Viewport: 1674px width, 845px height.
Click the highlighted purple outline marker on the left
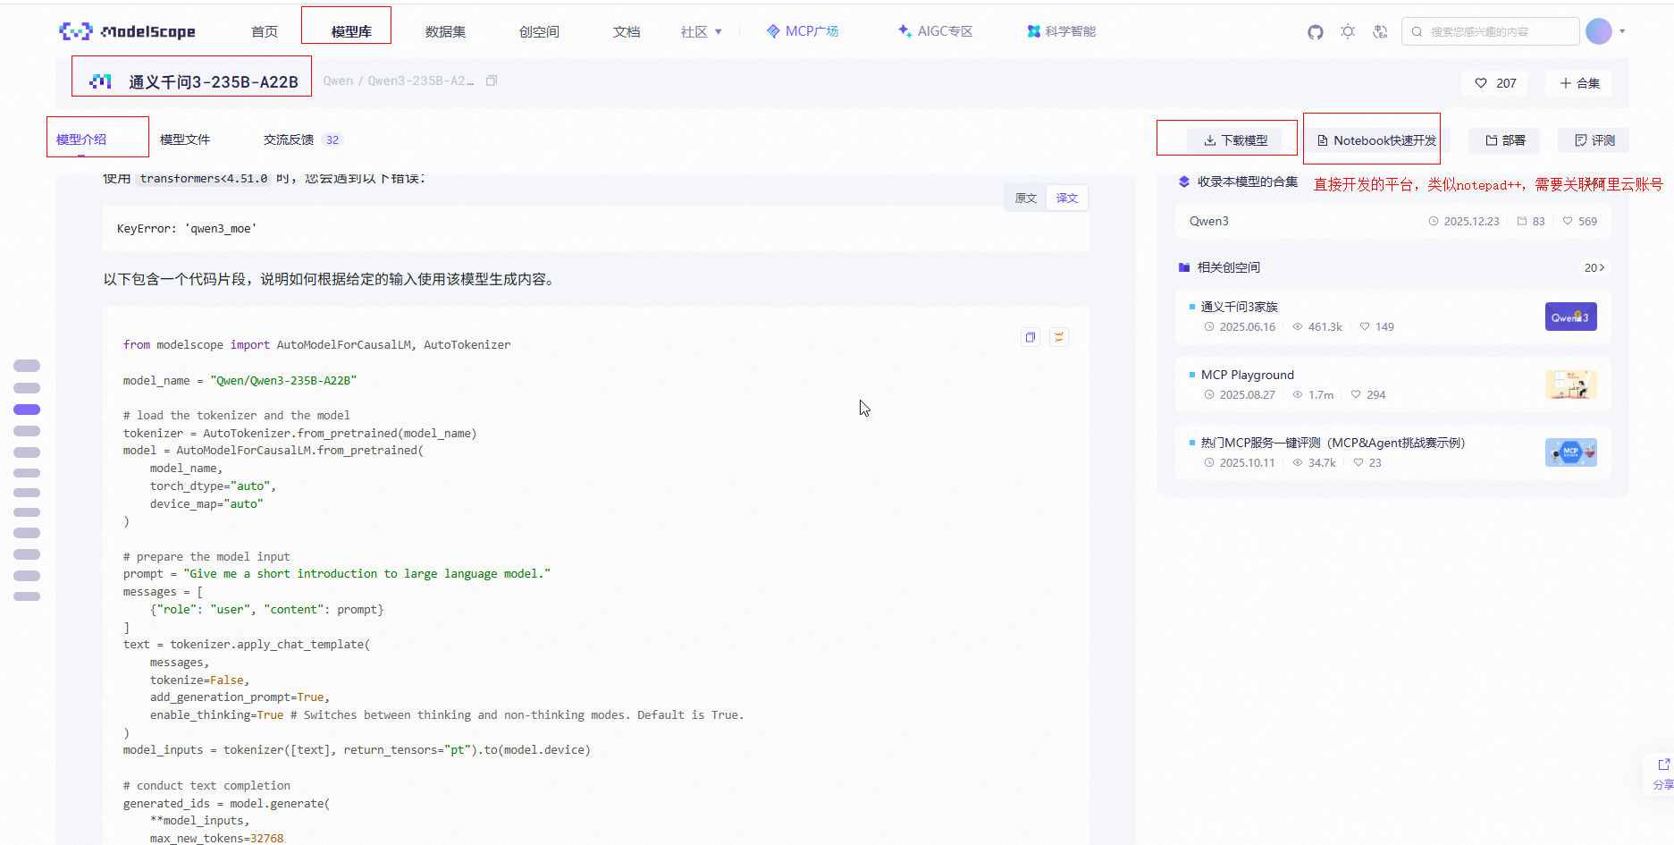(x=27, y=410)
